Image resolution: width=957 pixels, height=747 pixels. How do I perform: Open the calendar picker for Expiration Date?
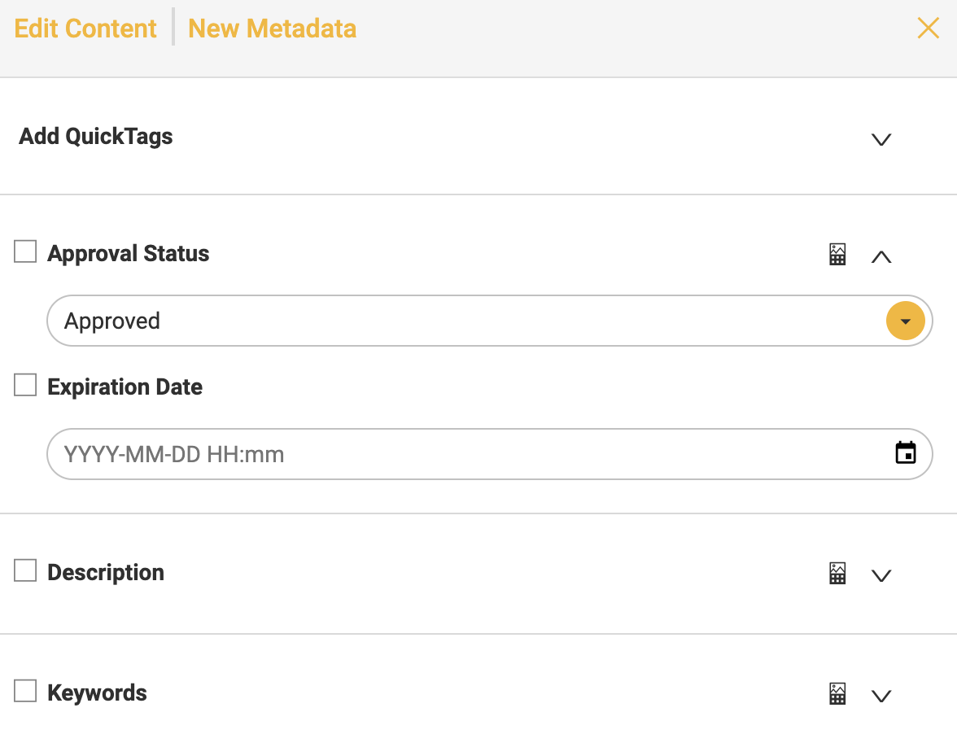pos(905,452)
